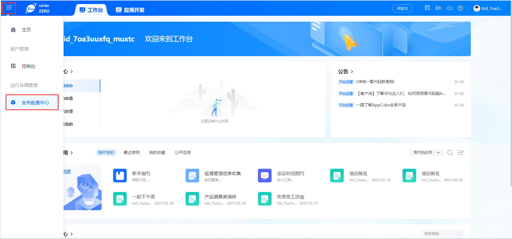512x239 pixels.
Task: Click the 2023-05-30 date under 产品满意度调研
Action: pos(236,203)
